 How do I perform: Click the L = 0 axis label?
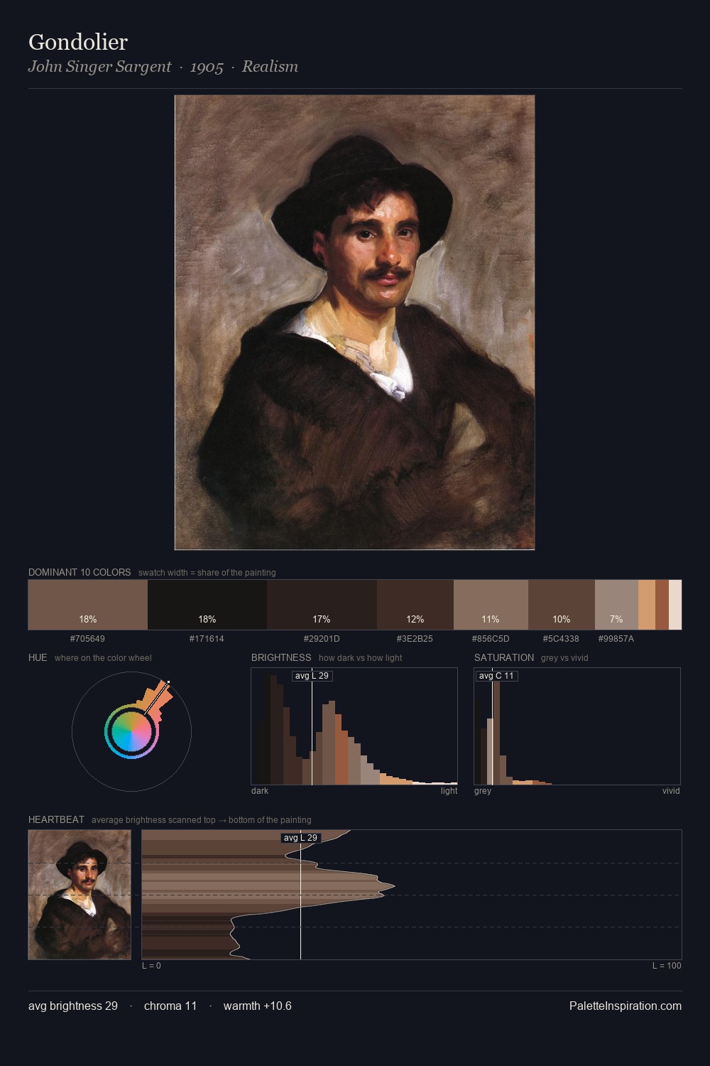pyautogui.click(x=151, y=966)
